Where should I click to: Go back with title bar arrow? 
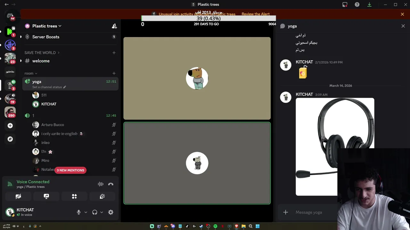click(x=6, y=4)
